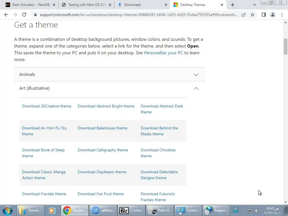
Task: Close the Desktop Themes tab
Action: (x=222, y=5)
